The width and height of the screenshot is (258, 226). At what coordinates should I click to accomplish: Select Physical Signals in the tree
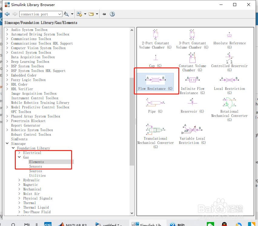(x=38, y=198)
